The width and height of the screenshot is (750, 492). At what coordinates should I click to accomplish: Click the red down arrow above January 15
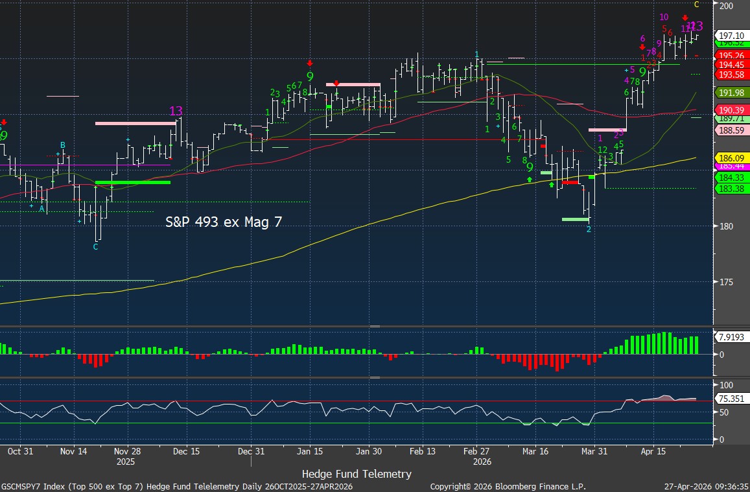coord(310,63)
